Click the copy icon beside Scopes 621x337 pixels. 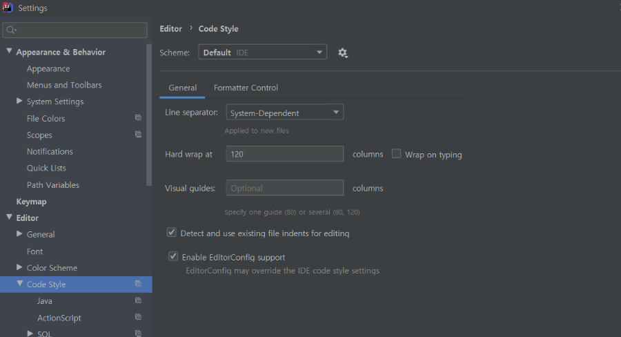pyautogui.click(x=138, y=135)
